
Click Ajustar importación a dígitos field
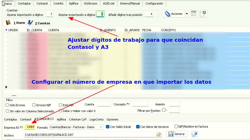click(49, 14)
